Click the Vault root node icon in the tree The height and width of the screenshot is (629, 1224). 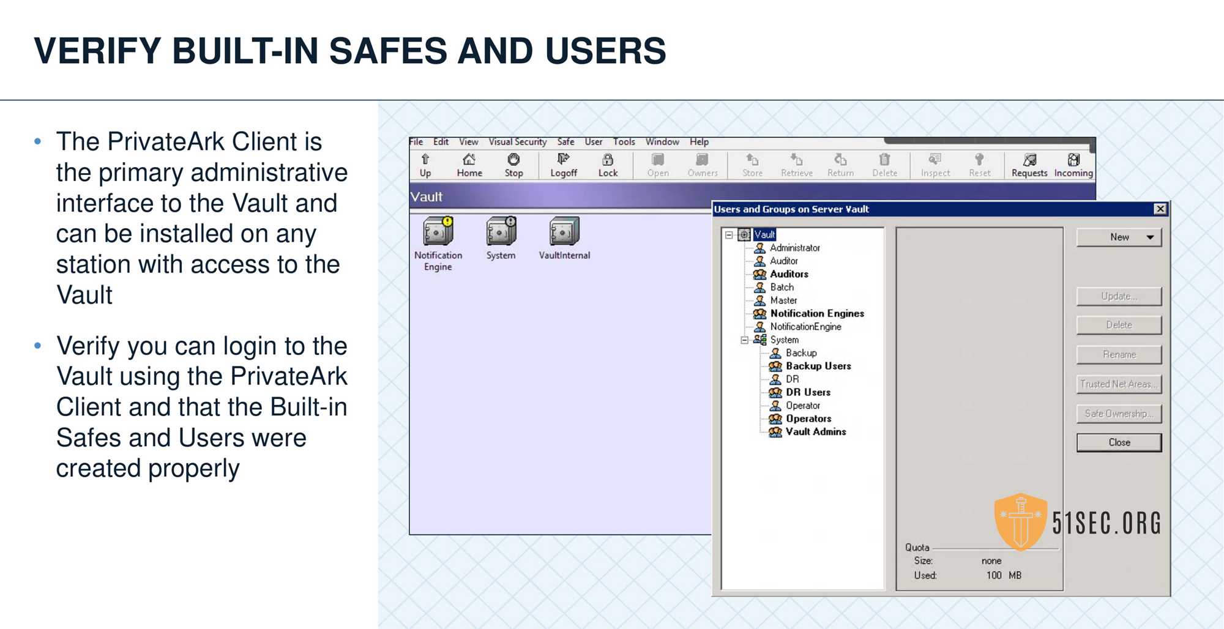click(x=744, y=234)
